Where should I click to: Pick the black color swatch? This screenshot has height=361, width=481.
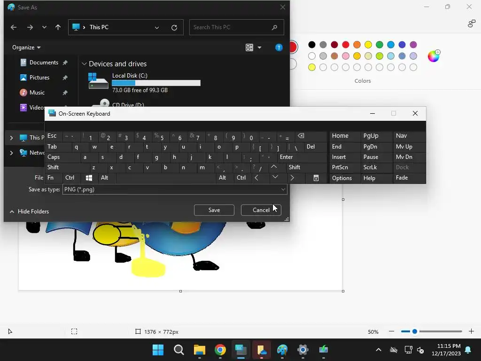(312, 45)
